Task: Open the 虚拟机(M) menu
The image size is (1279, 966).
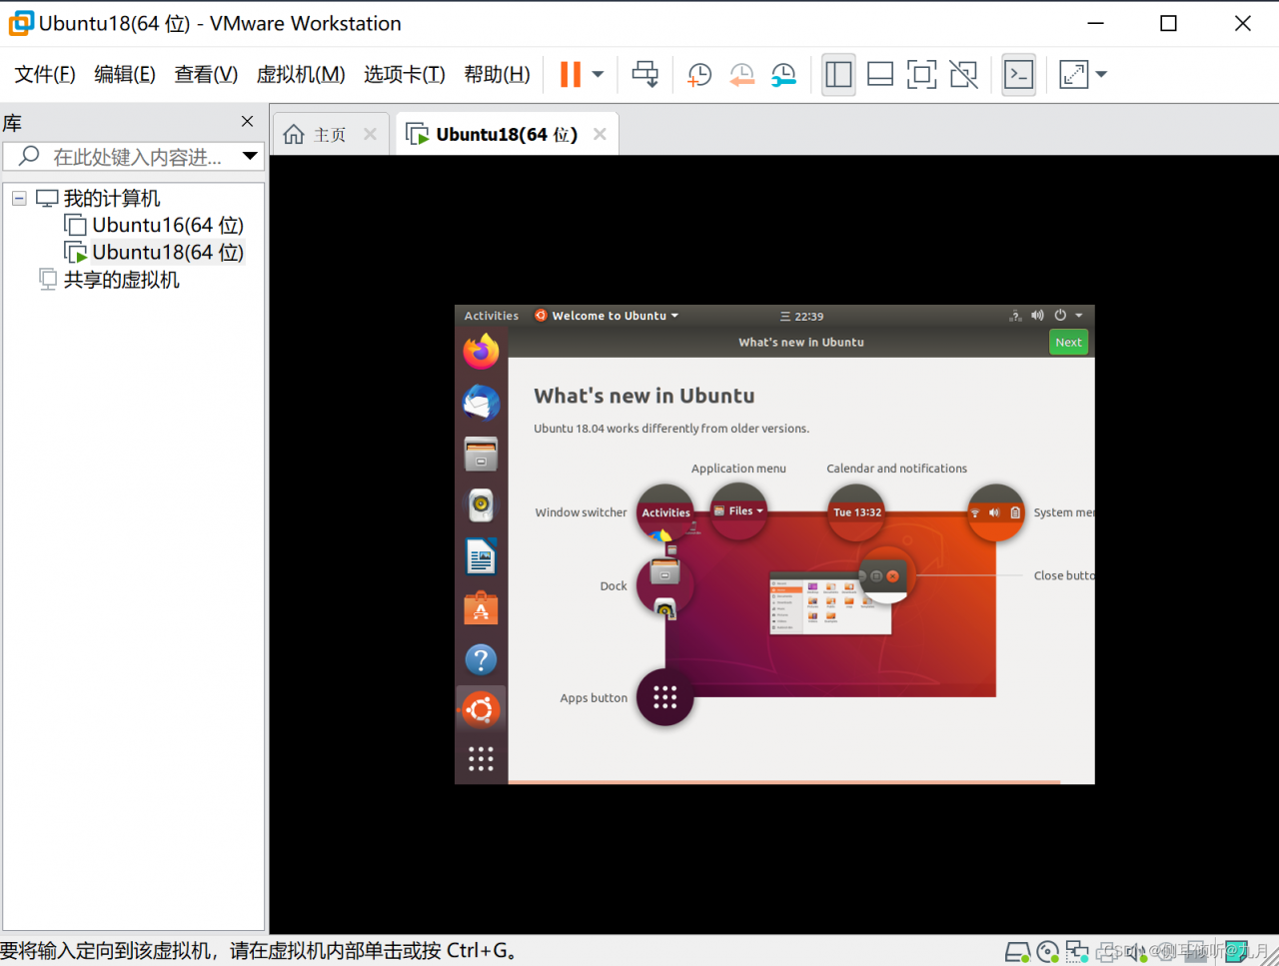Action: pos(301,74)
